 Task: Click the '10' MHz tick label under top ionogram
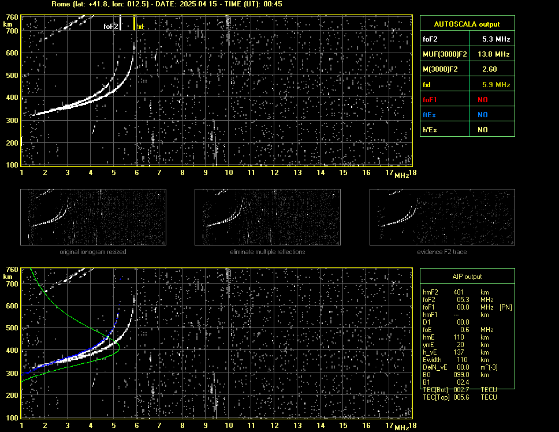229,173
